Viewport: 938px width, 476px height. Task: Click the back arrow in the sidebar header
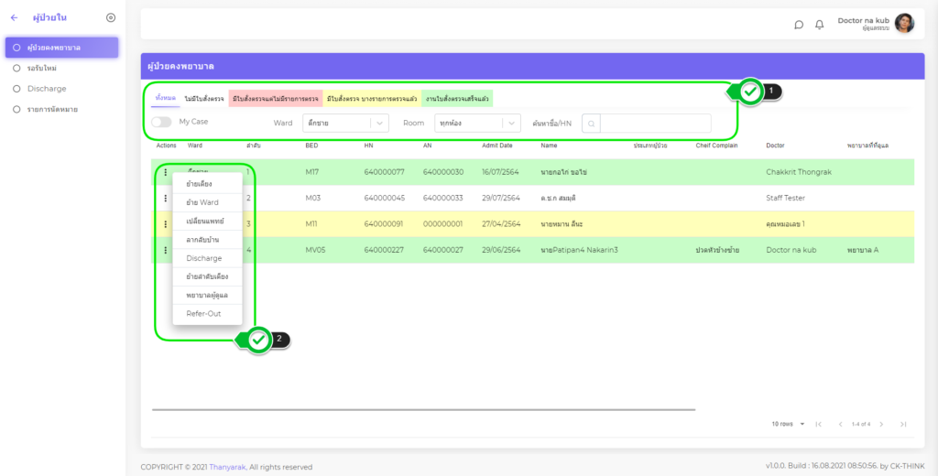click(14, 17)
